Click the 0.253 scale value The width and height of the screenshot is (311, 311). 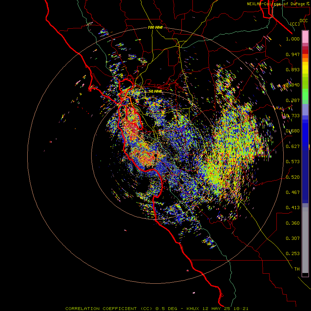click(293, 254)
